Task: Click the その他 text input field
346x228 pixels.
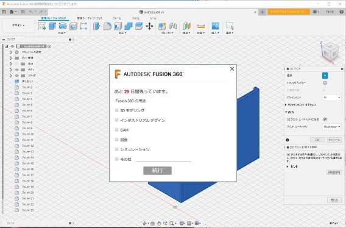Action: [163, 159]
